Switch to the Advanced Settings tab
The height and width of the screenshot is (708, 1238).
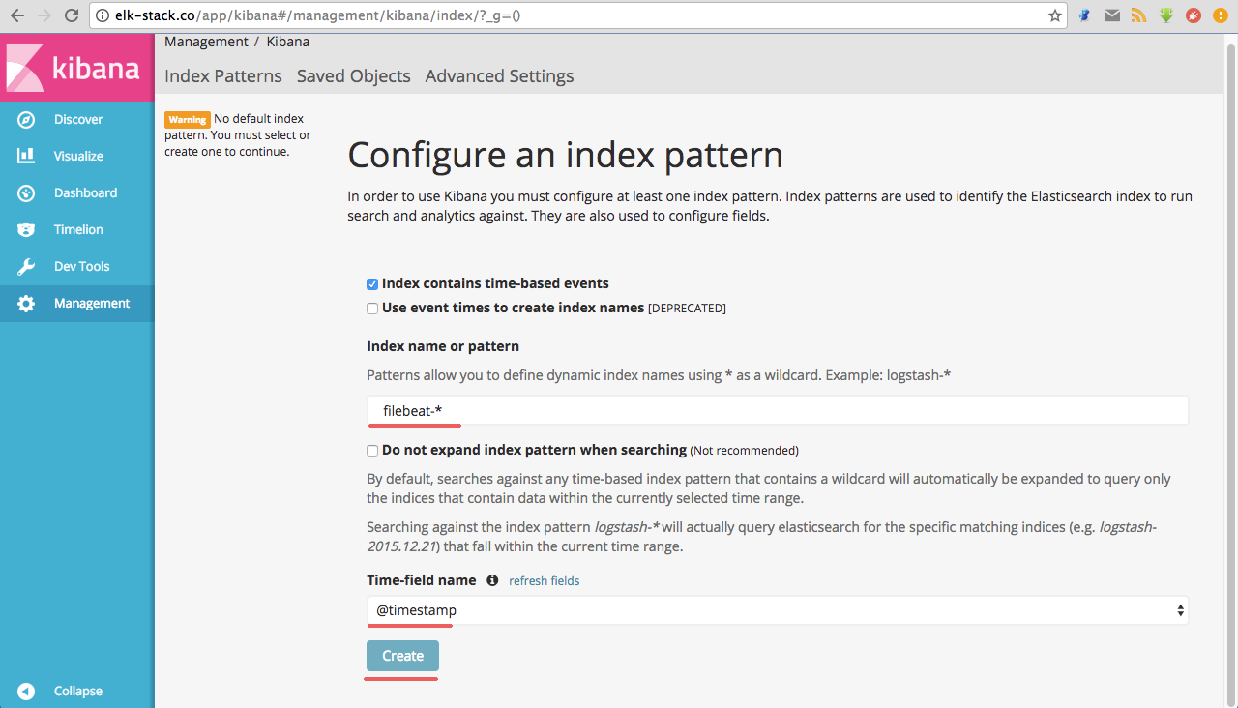[499, 75]
